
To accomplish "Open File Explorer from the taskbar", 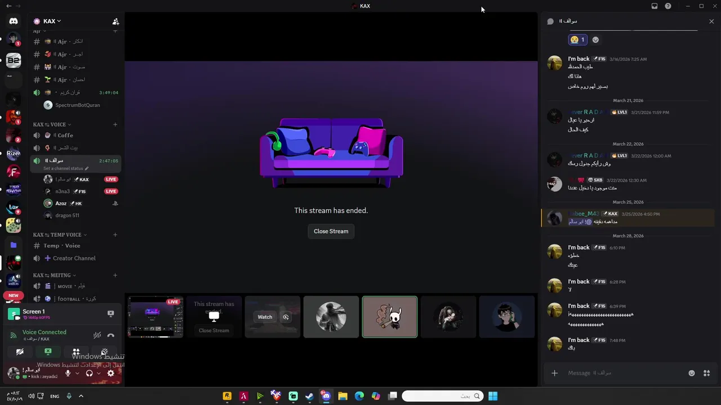I will [342, 396].
